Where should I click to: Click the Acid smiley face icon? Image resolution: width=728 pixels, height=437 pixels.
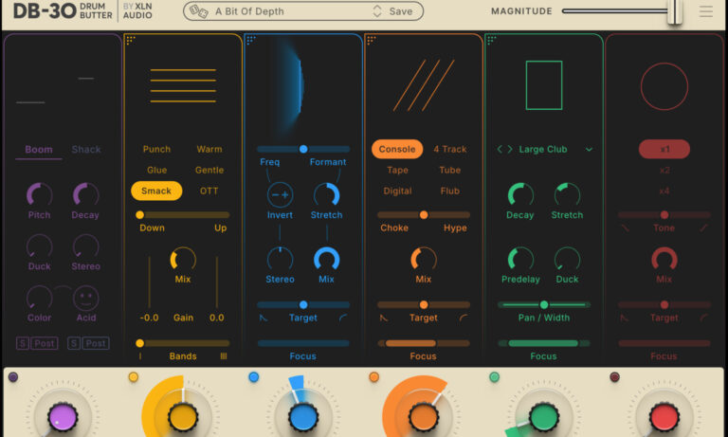point(86,298)
